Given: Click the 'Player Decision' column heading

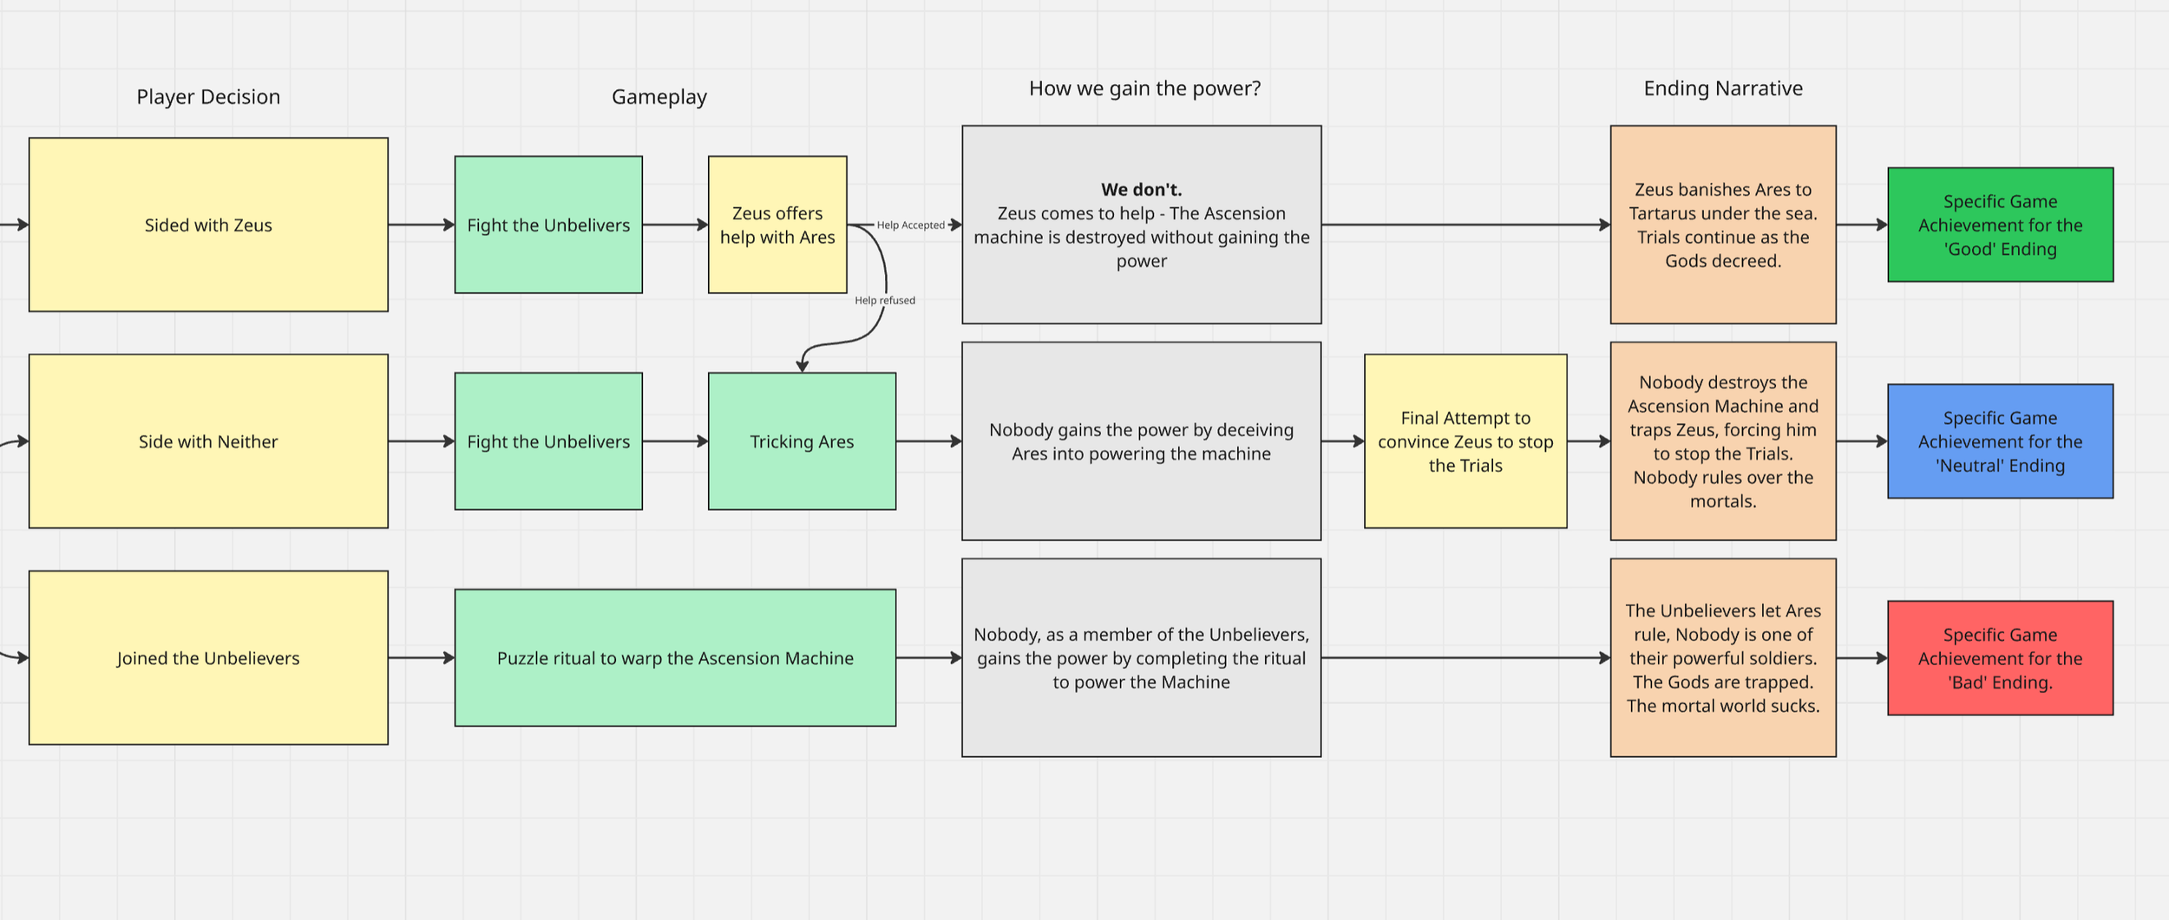Looking at the screenshot, I should [x=206, y=96].
